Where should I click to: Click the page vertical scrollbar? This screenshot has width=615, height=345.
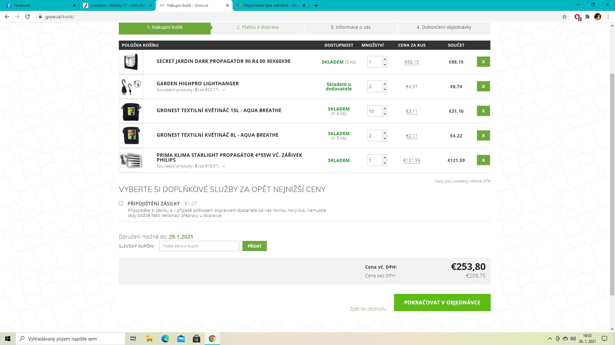pos(612,184)
